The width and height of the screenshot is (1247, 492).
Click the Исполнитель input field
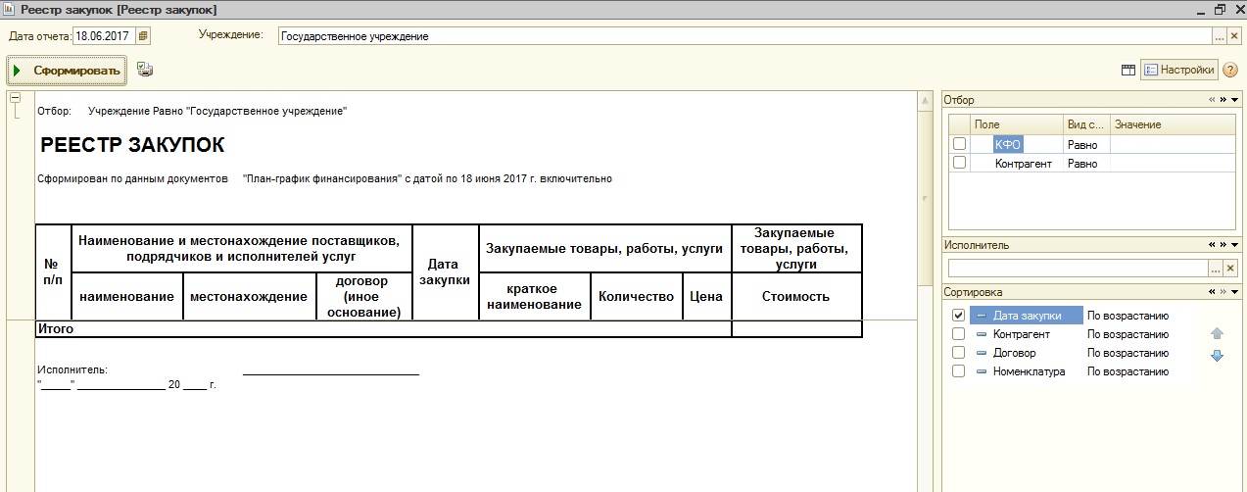pos(1078,268)
